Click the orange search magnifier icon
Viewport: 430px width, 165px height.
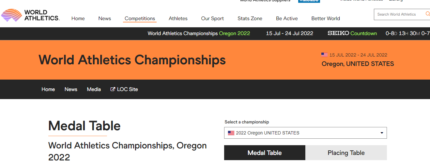[427, 14]
